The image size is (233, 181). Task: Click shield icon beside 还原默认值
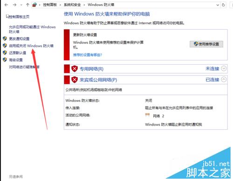(5, 53)
